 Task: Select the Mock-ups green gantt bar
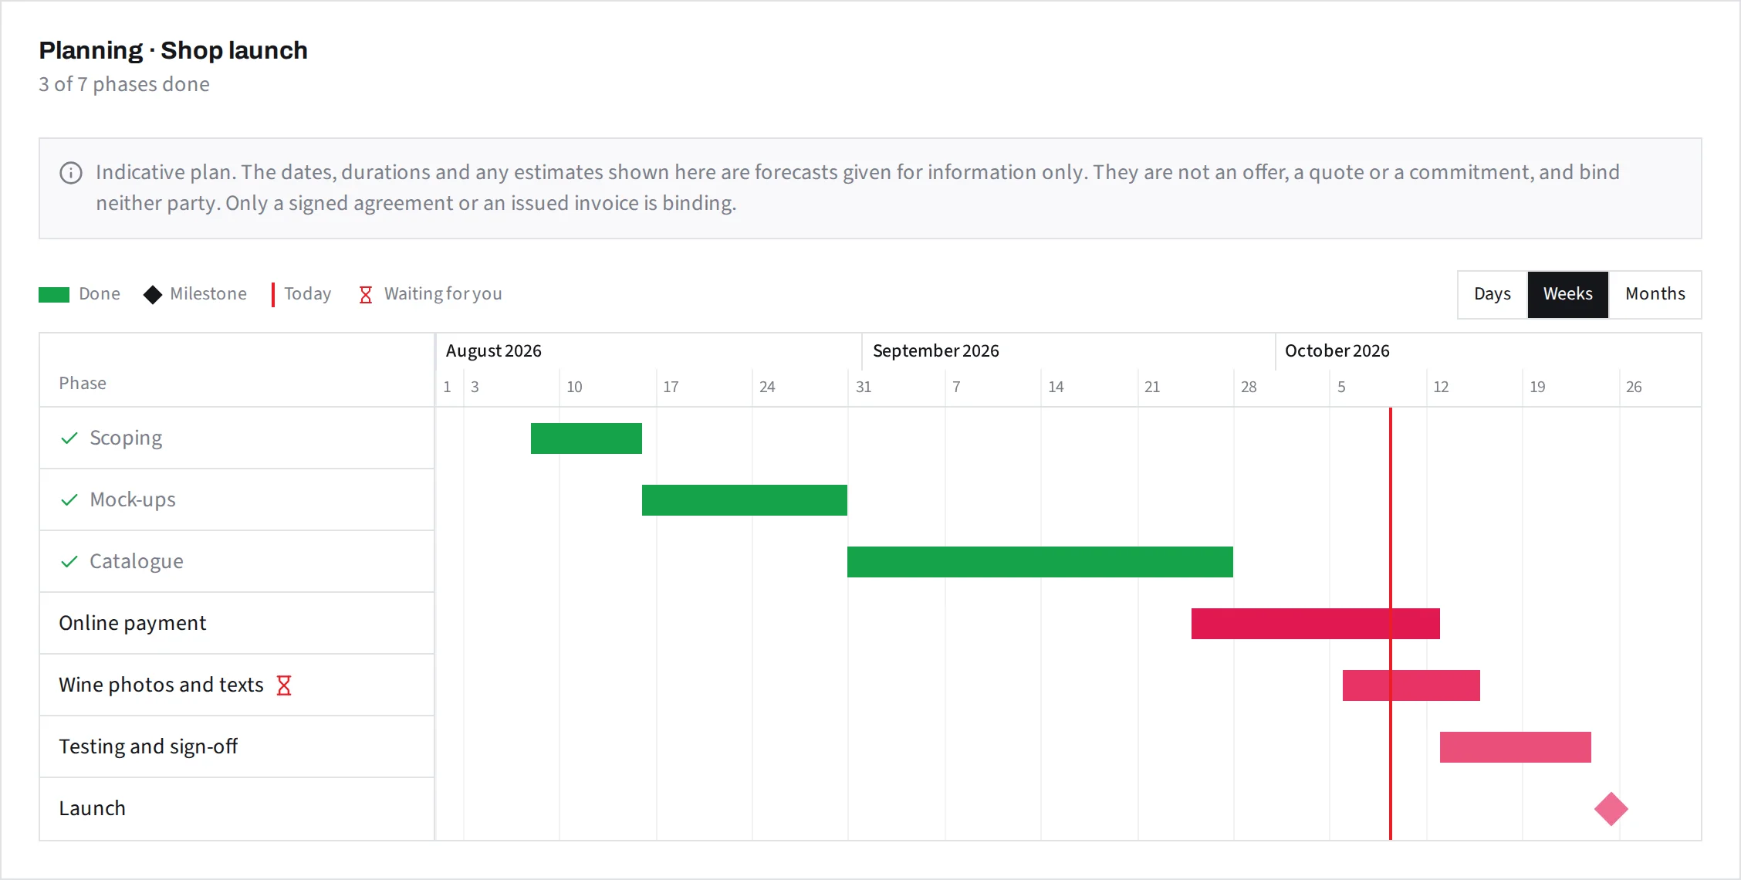point(745,500)
